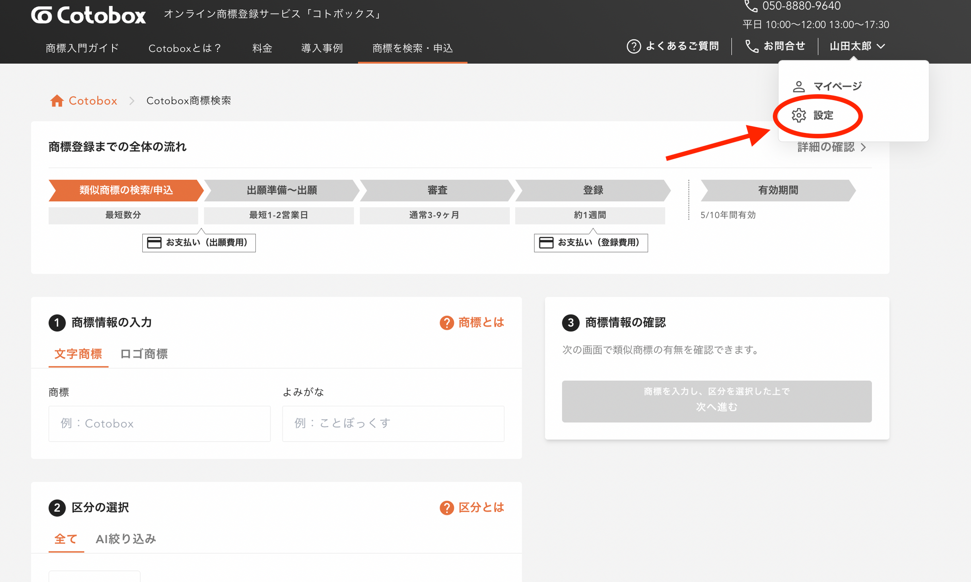Focus the 商標 text input field
Screen dimensions: 971x582
(x=159, y=423)
